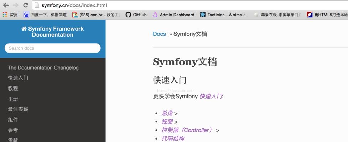Open the Tactician star bookmark icon

click(x=203, y=15)
